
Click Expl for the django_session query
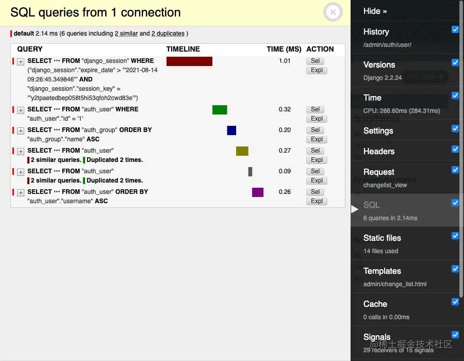[x=317, y=71]
